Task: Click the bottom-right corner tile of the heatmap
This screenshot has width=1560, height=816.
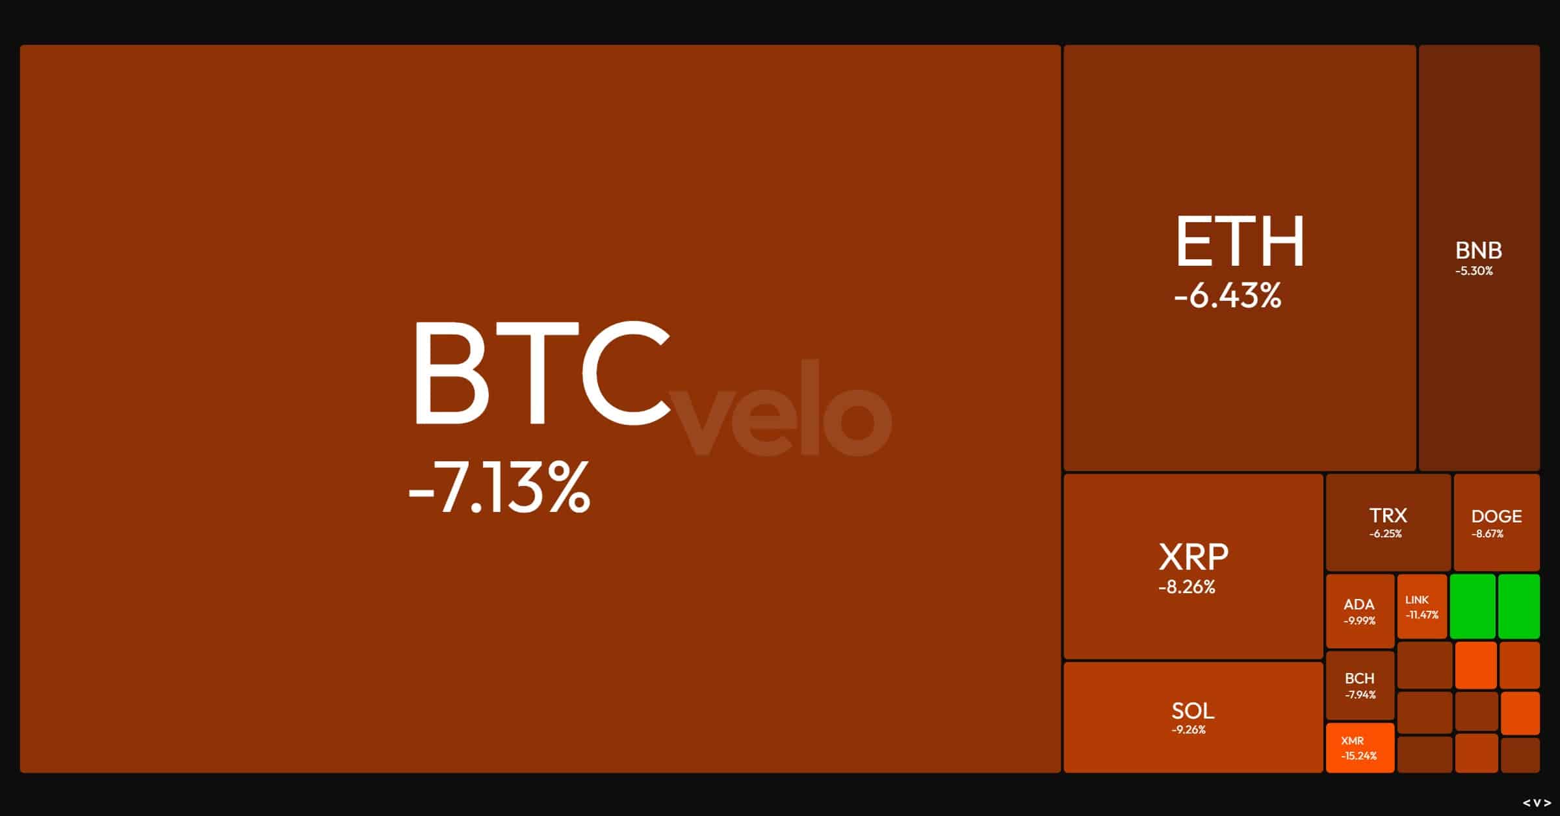Action: pos(1520,754)
